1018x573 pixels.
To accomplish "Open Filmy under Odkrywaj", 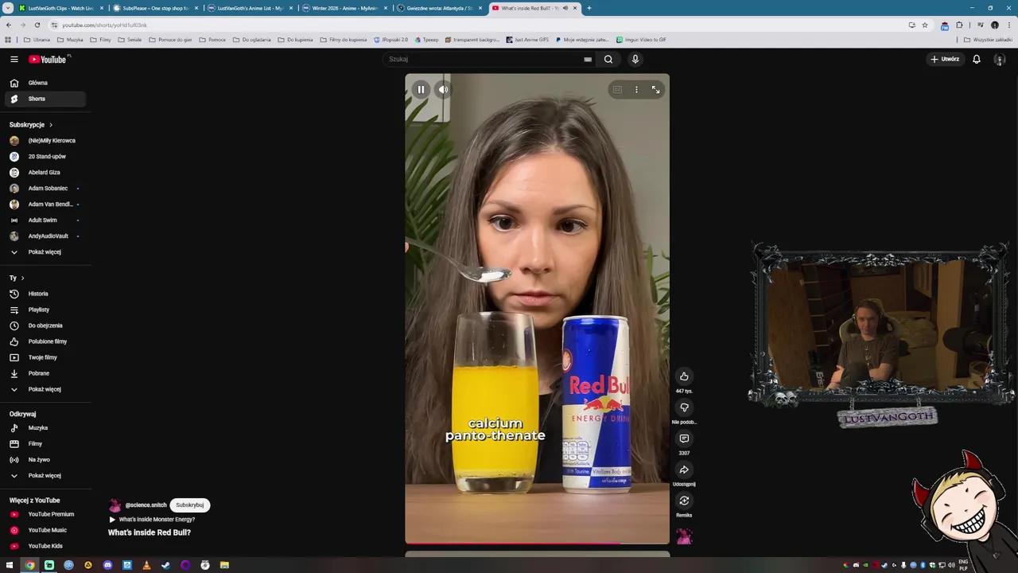I will tap(45, 444).
